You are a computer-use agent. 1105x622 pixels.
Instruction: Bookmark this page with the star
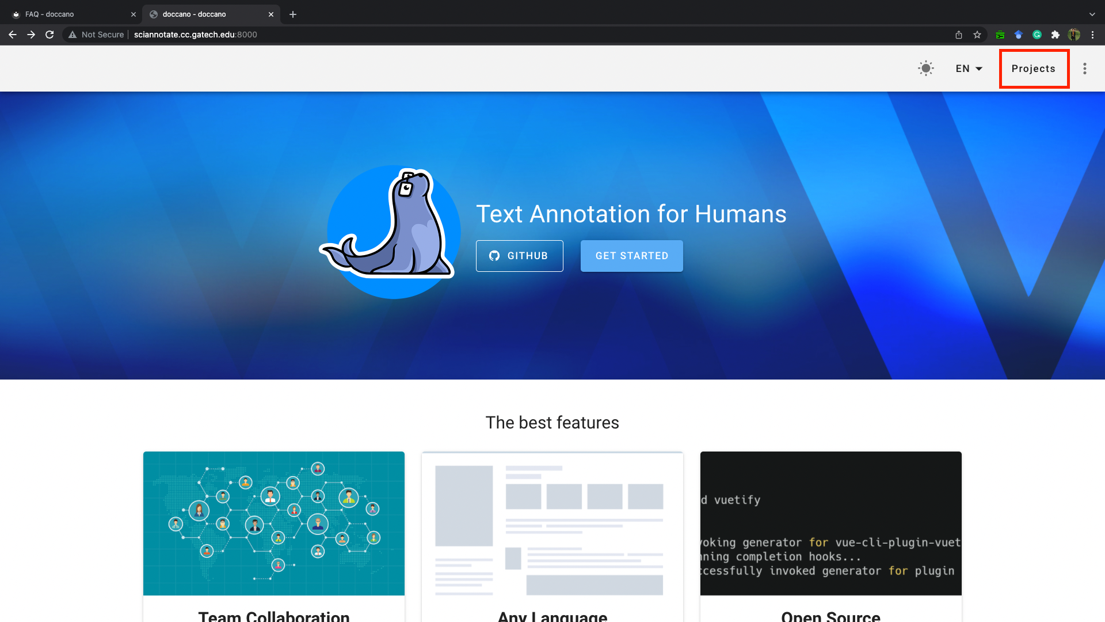click(977, 35)
